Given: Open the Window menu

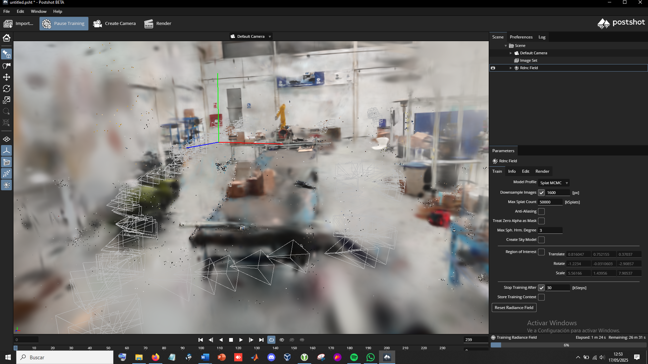Looking at the screenshot, I should pos(38,11).
